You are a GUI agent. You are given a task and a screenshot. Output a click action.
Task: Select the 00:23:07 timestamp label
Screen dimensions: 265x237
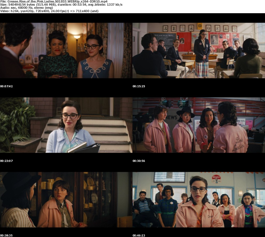pyautogui.click(x=6, y=161)
